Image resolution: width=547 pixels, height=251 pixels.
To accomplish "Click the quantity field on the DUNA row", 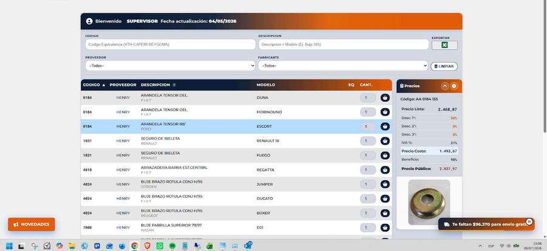I will click(x=368, y=98).
